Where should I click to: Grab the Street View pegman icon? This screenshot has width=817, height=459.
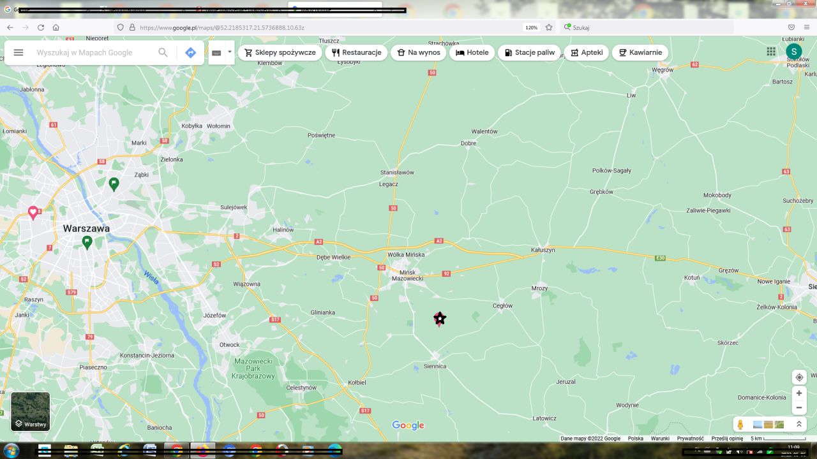click(740, 425)
